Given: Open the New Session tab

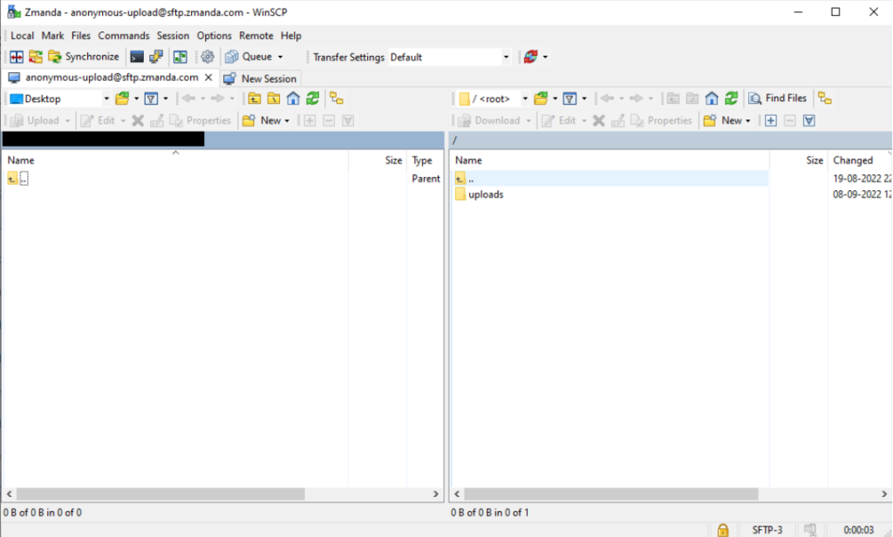Looking at the screenshot, I should (x=260, y=78).
